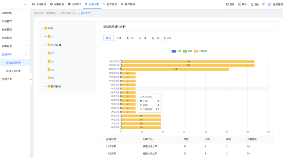The image size is (283, 158).
Task: Click the folder icon for 44
Action: tap(49, 69)
